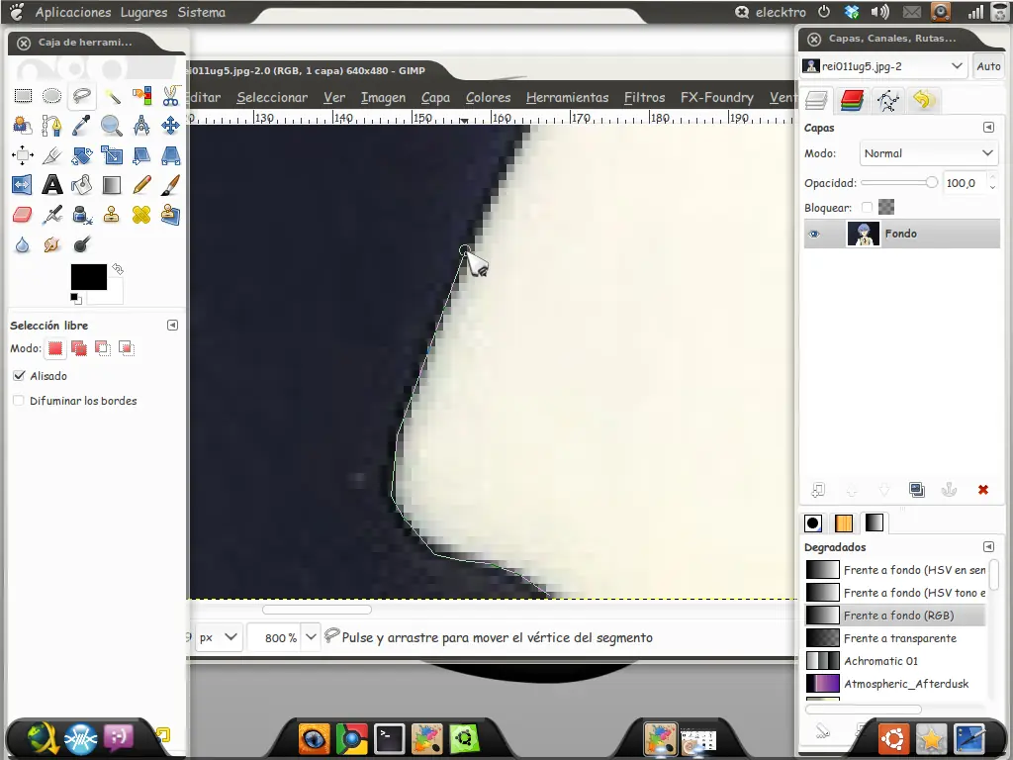Enable Difuminar los bordes

(20, 401)
